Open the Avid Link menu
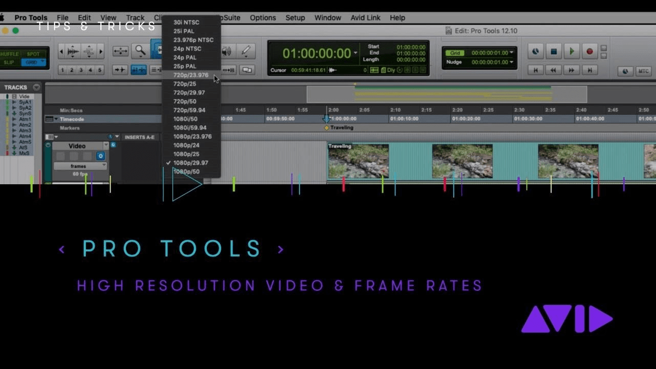Screen dimensions: 656x369 (366, 17)
